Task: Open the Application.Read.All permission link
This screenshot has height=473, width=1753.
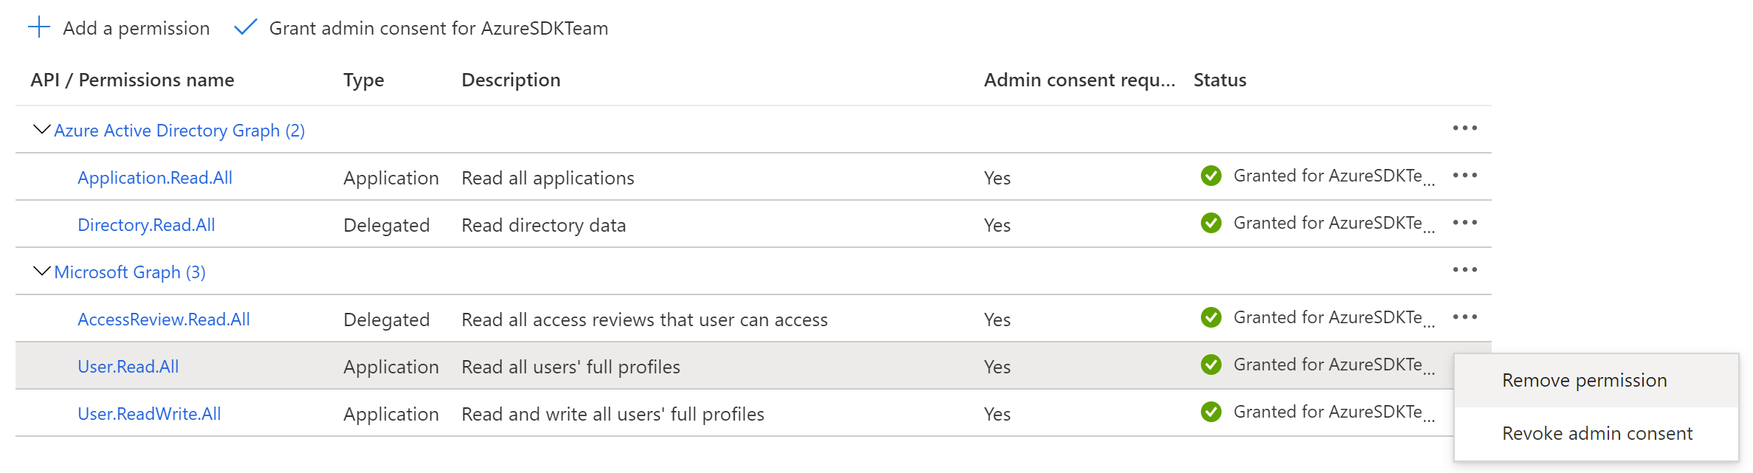Action: [155, 177]
